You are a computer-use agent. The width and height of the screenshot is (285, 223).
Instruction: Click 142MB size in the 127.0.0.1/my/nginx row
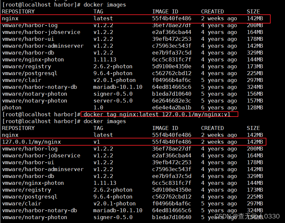255,142
